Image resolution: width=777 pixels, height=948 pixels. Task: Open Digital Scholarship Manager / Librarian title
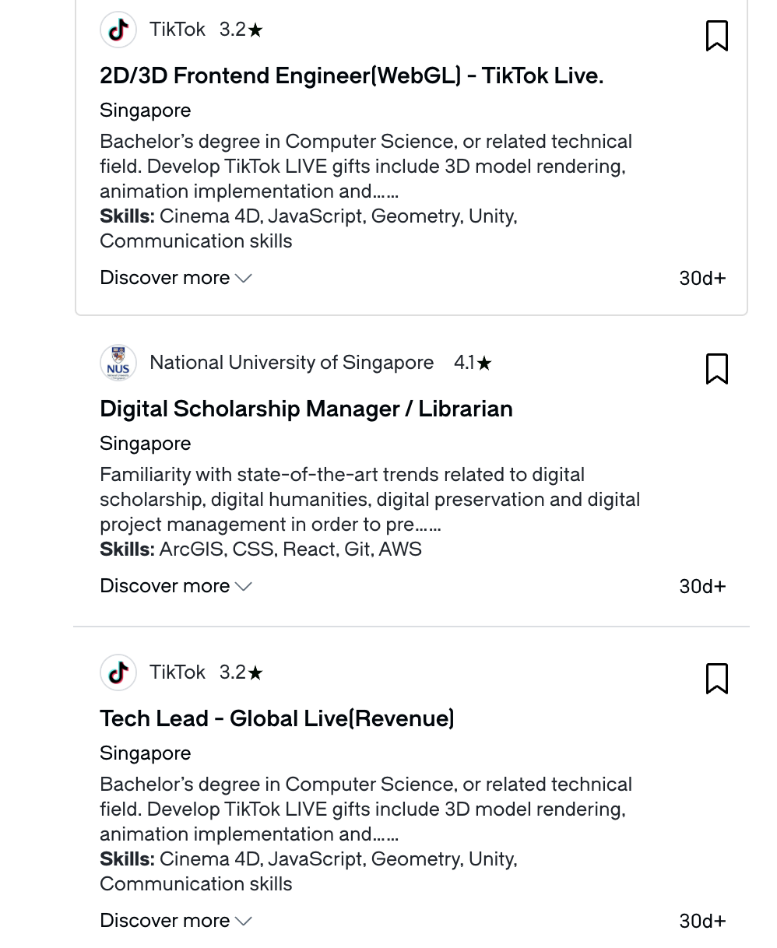coord(306,409)
